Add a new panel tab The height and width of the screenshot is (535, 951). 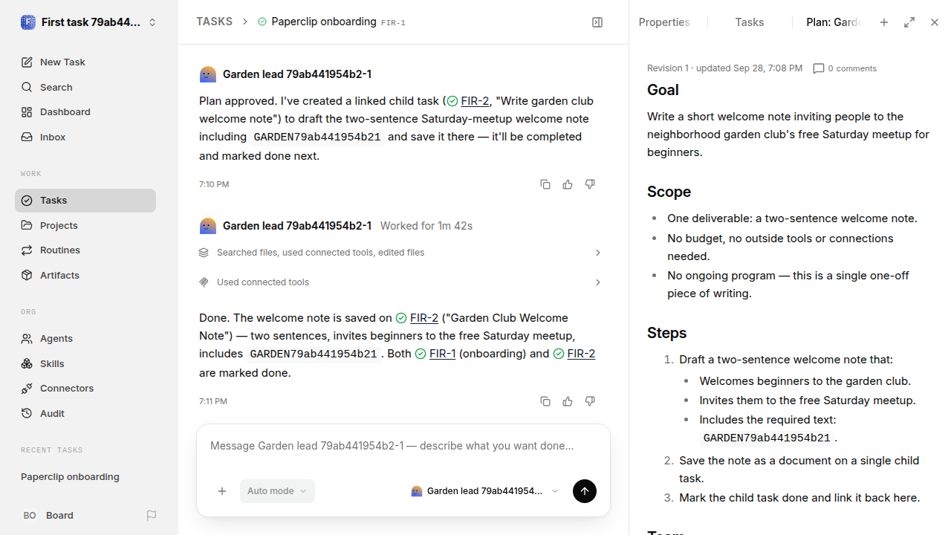884,22
